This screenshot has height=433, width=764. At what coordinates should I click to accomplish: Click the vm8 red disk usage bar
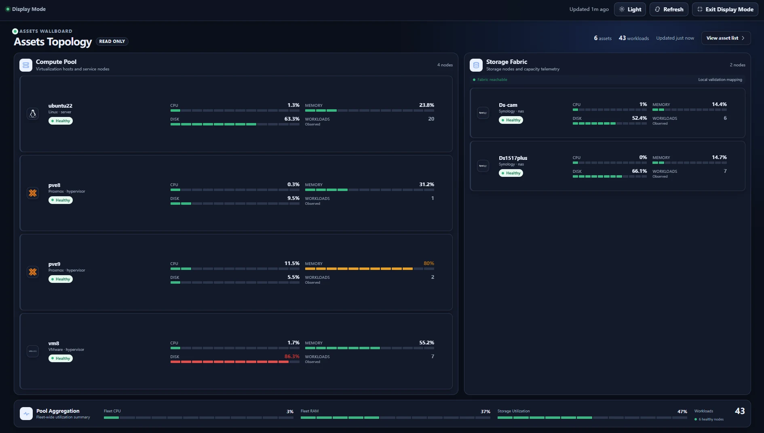235,362
